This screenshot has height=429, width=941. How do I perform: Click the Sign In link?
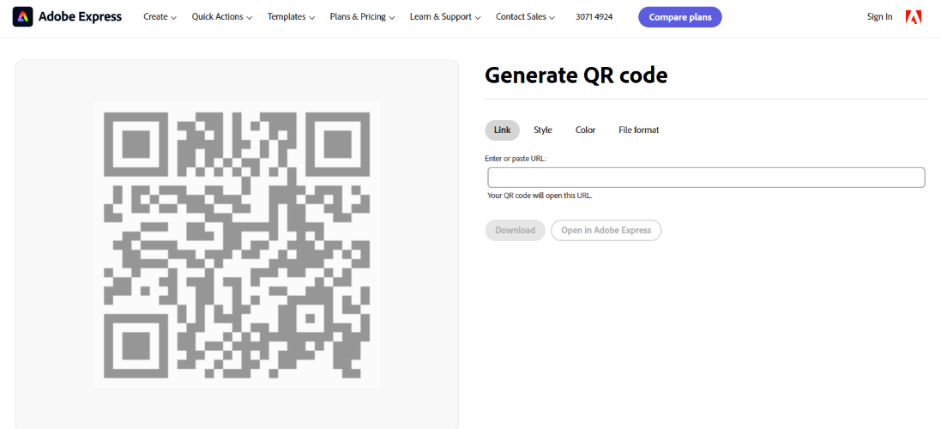[x=880, y=17]
